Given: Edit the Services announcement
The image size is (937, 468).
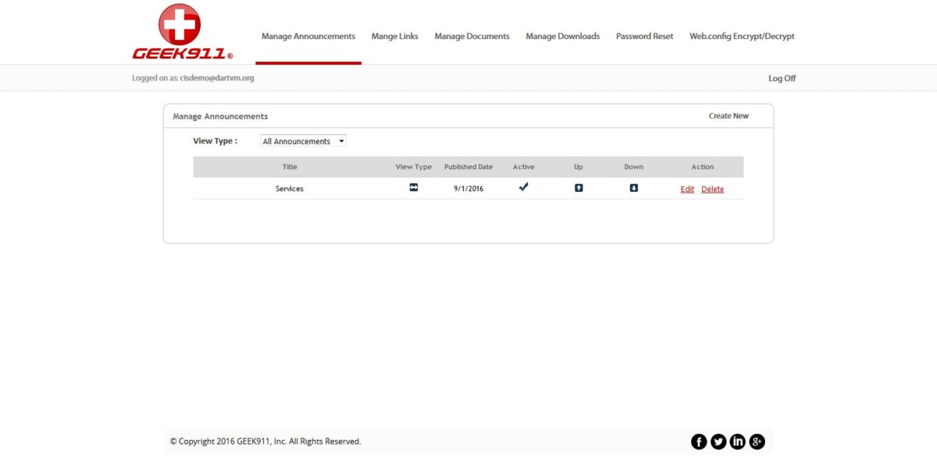Looking at the screenshot, I should coord(686,189).
